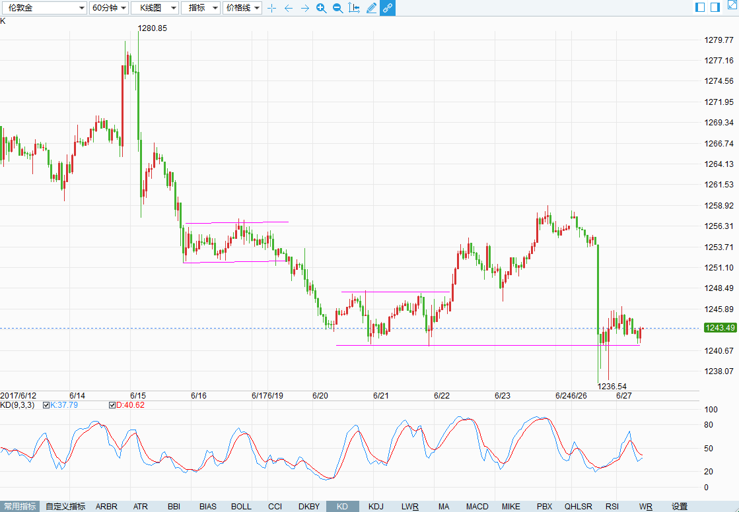The width and height of the screenshot is (739, 512).
Task: Click the axis scale adjustment icon
Action: tap(354, 8)
